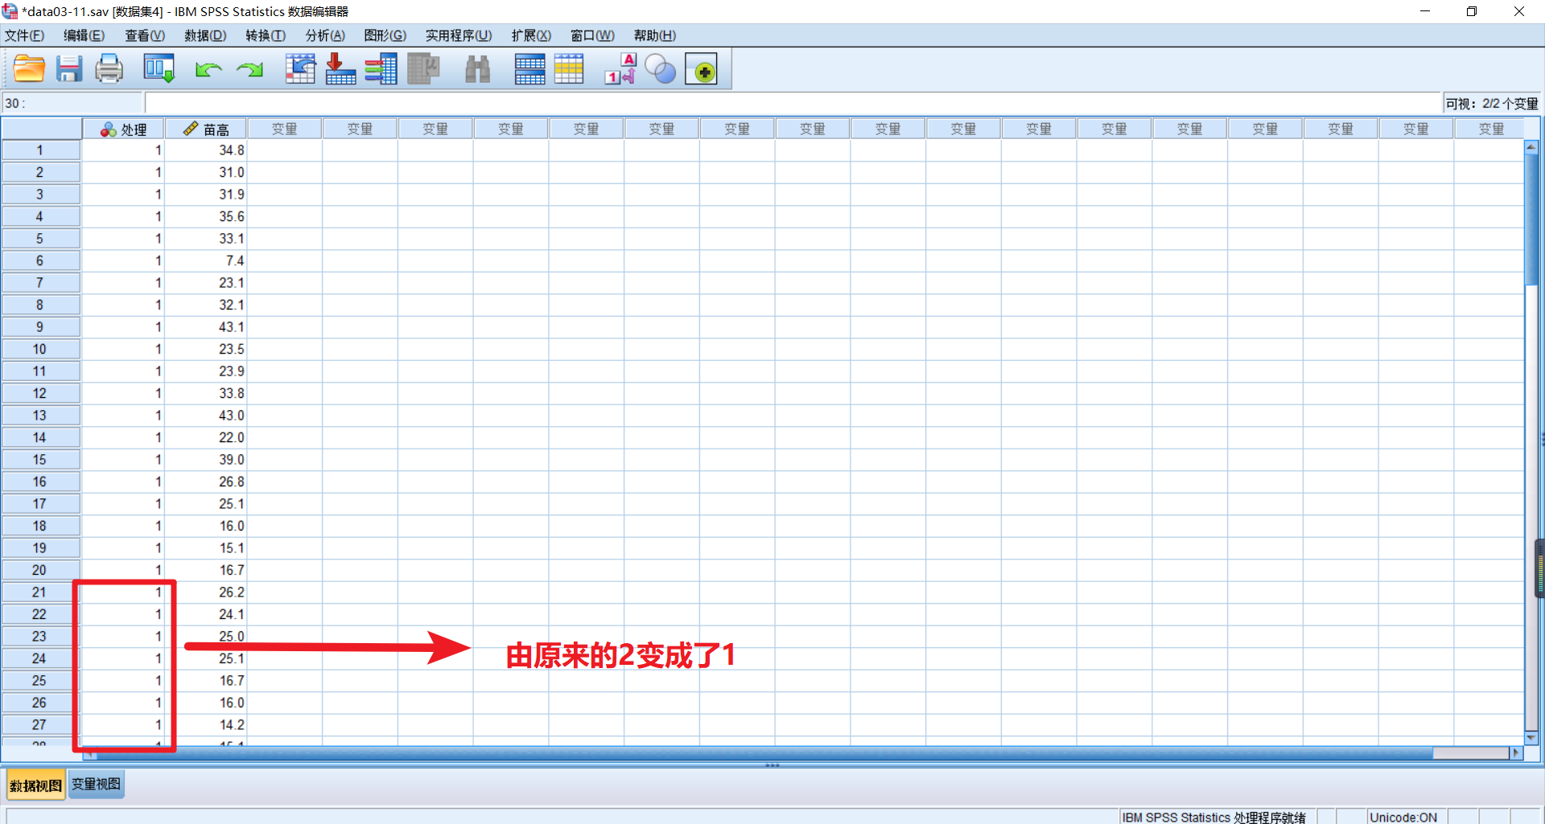
Task: Run descriptive statistics toolbar icon
Action: (423, 69)
